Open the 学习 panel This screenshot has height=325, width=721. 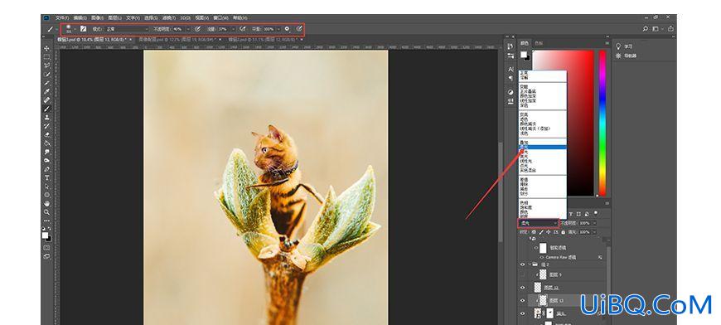(624, 46)
